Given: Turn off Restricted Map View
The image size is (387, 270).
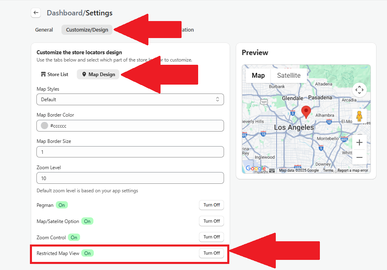Looking at the screenshot, I should [x=211, y=253].
